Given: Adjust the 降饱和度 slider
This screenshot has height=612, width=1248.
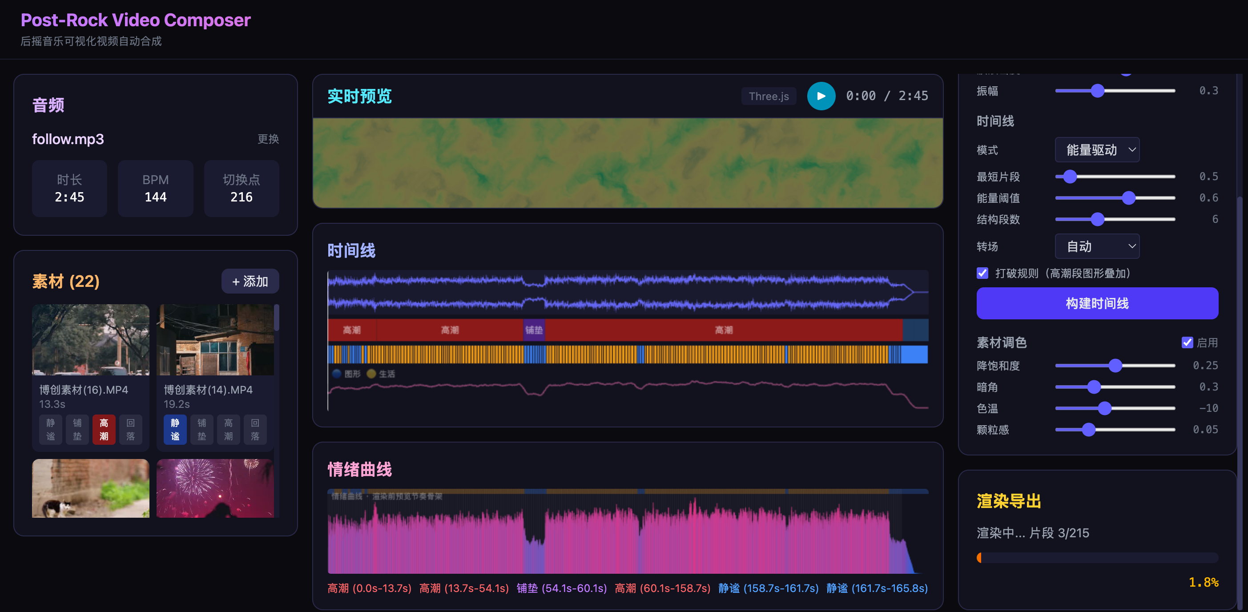Looking at the screenshot, I should 1115,365.
